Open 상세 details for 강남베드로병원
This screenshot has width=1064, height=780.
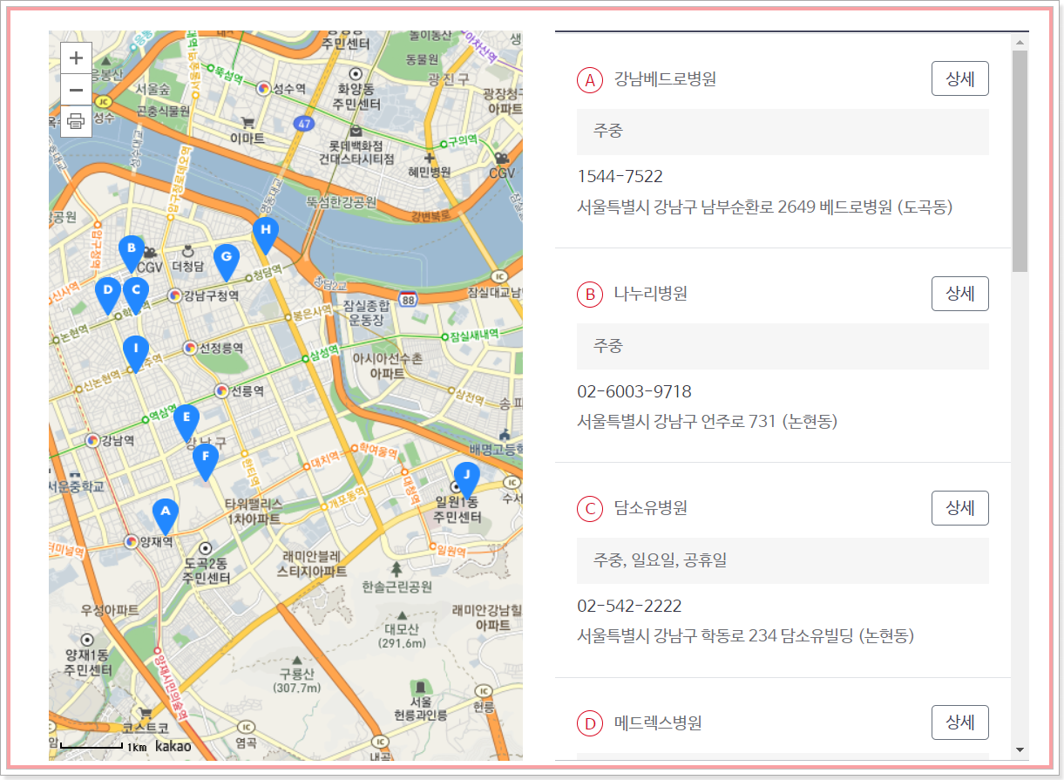tap(959, 78)
